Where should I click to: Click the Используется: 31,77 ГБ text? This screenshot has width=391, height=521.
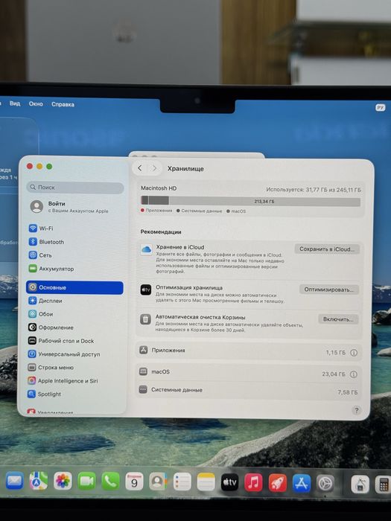314,190
